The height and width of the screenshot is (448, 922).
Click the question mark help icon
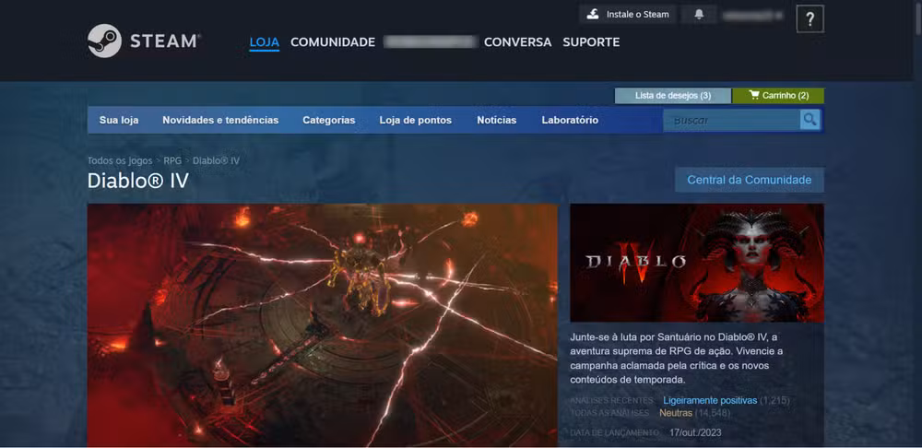810,18
